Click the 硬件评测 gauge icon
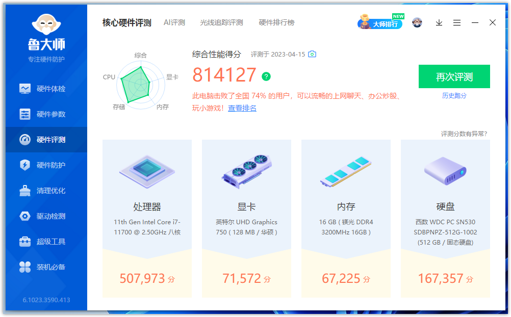Screen dimensions: 511x317 (x=25, y=140)
